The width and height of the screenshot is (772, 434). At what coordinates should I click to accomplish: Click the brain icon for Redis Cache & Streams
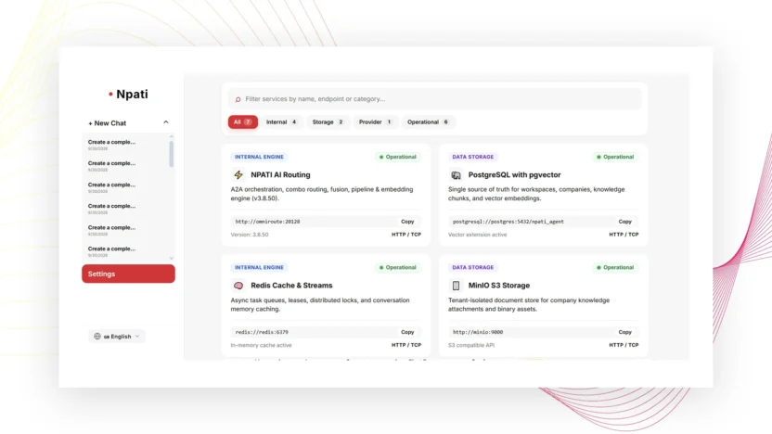coord(238,286)
